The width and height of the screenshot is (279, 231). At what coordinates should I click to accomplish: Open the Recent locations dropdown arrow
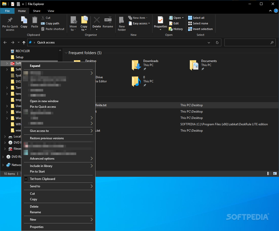(x=19, y=42)
